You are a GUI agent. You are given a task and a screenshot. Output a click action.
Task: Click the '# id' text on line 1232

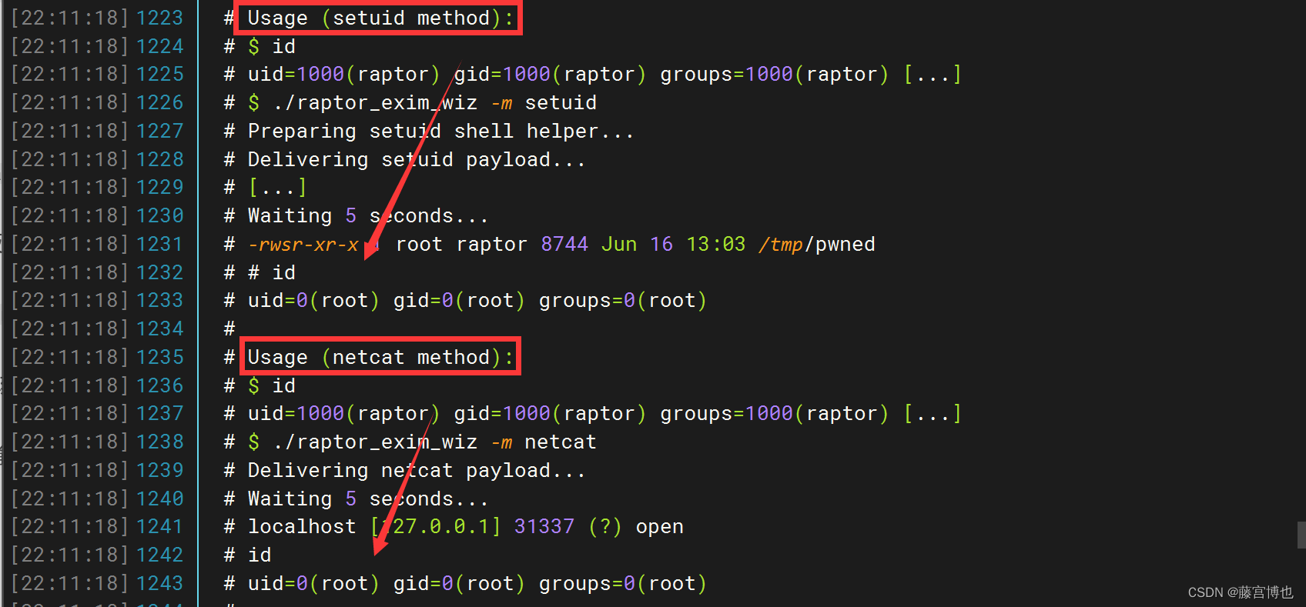(272, 272)
